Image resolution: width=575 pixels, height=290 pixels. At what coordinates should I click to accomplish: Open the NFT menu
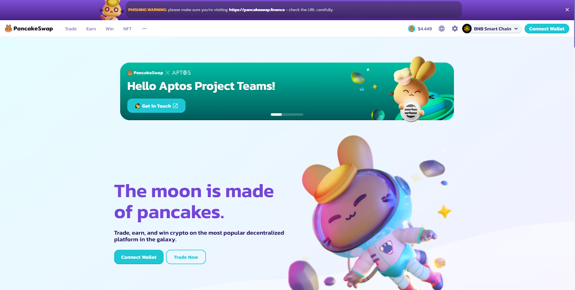[127, 29]
